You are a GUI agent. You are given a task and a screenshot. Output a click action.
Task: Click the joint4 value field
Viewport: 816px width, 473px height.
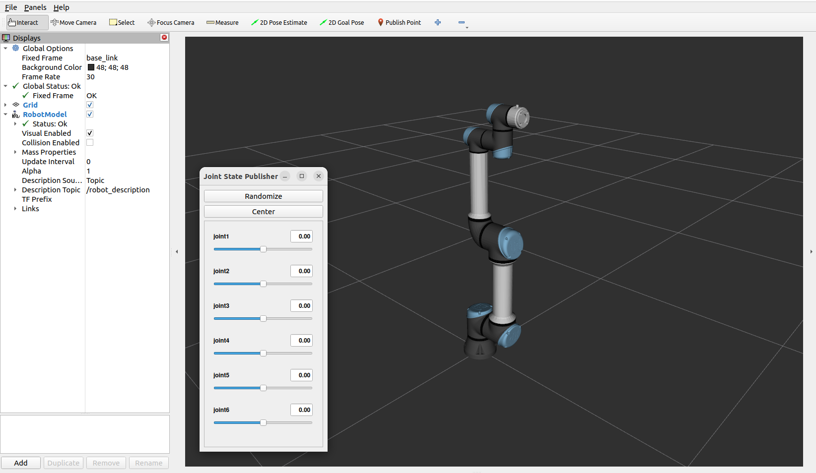[x=301, y=341]
